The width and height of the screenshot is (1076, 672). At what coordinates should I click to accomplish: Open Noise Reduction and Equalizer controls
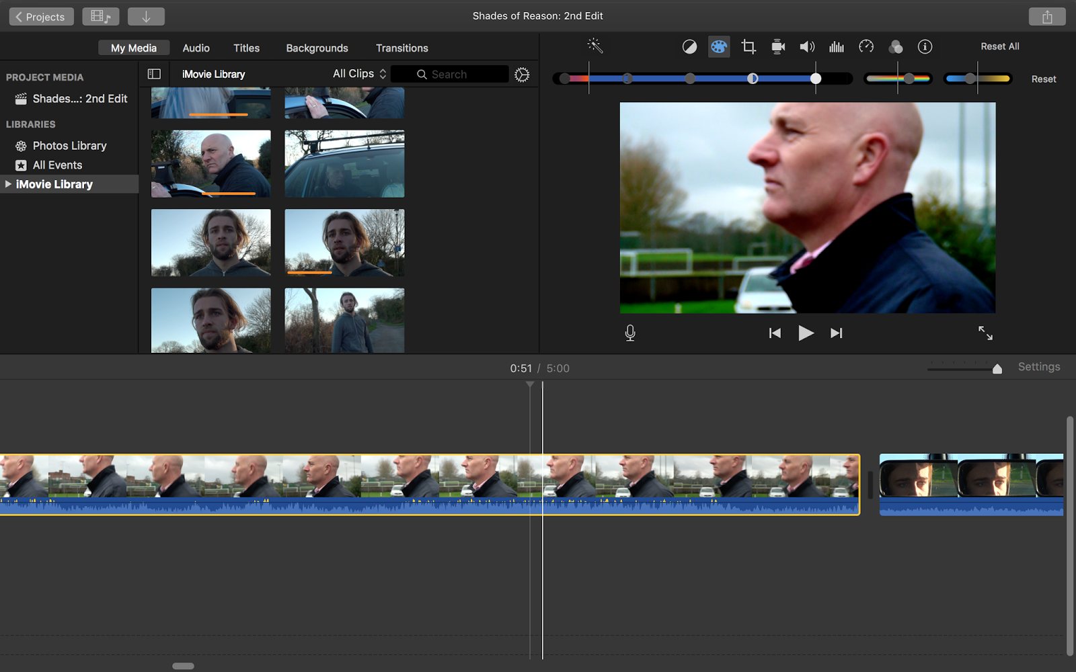[836, 46]
